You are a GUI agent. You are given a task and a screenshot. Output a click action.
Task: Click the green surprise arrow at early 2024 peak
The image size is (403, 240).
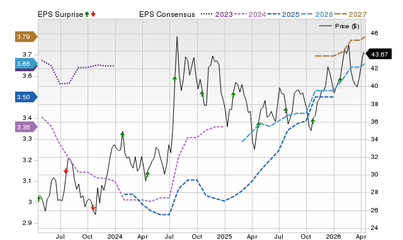[122, 134]
